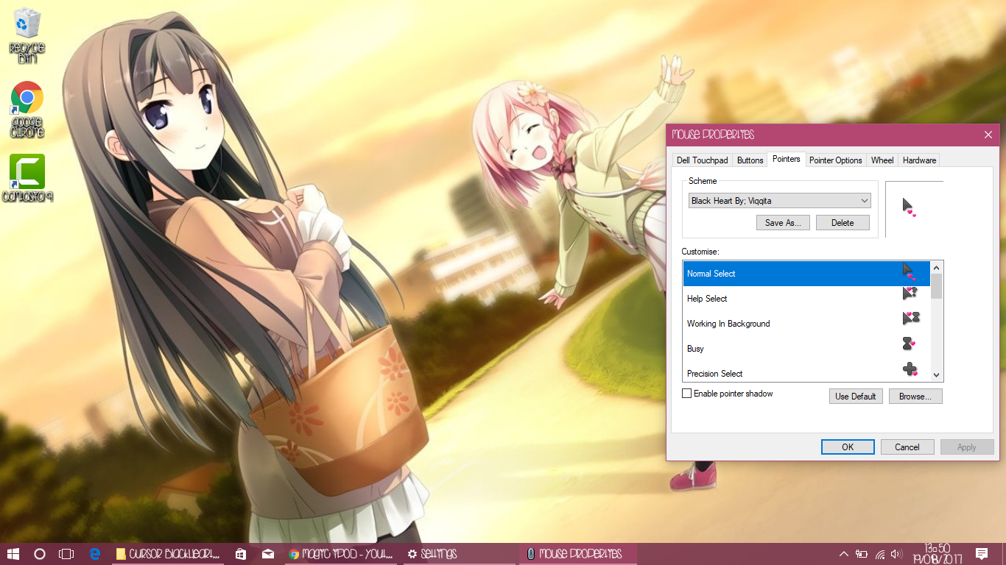
Task: Click the Help Select cursor icon
Action: [x=910, y=294]
